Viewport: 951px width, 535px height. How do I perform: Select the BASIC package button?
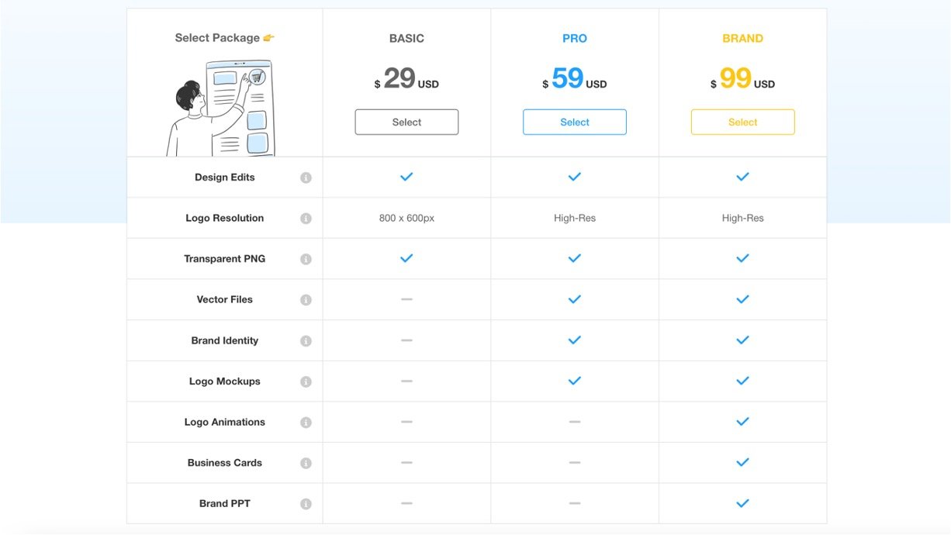click(x=406, y=123)
